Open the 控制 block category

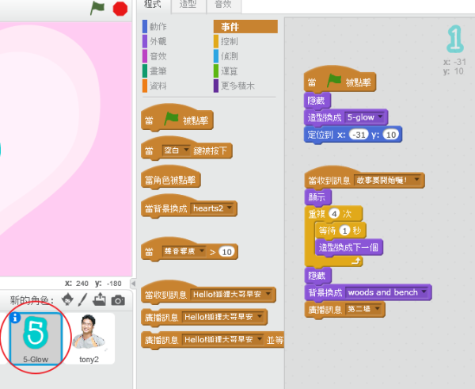click(x=230, y=41)
